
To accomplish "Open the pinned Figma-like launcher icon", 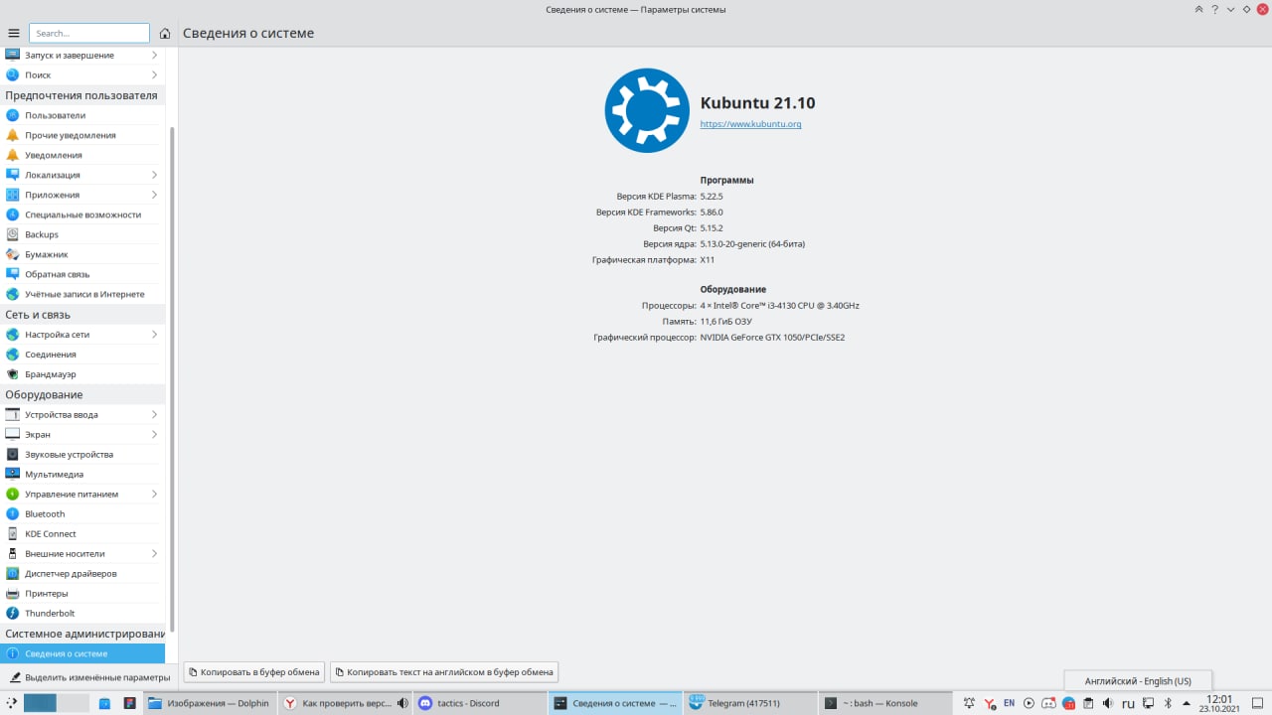I will click(x=129, y=703).
